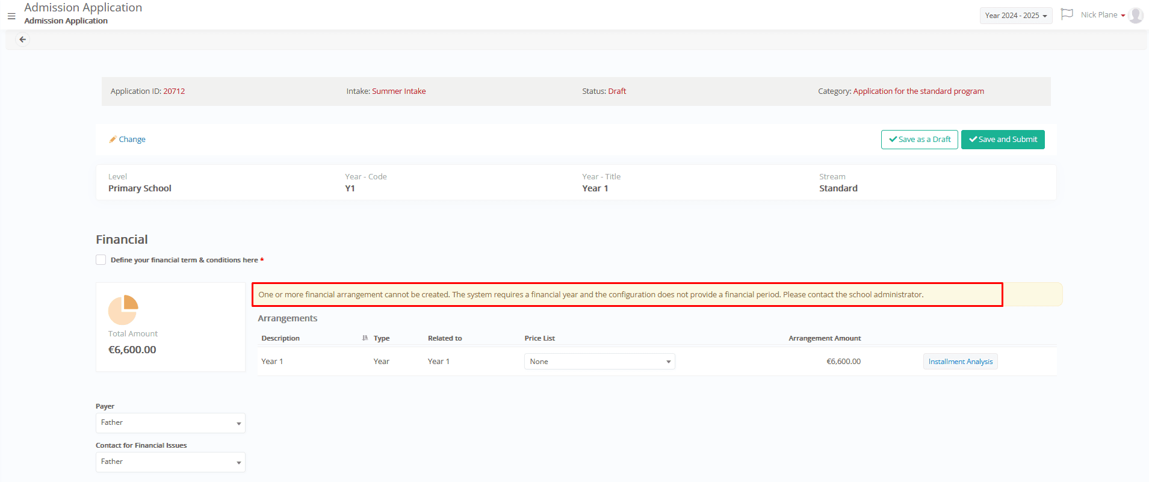Open Contact for Financial Issues dropdown
Image resolution: width=1149 pixels, height=482 pixels.
click(170, 462)
